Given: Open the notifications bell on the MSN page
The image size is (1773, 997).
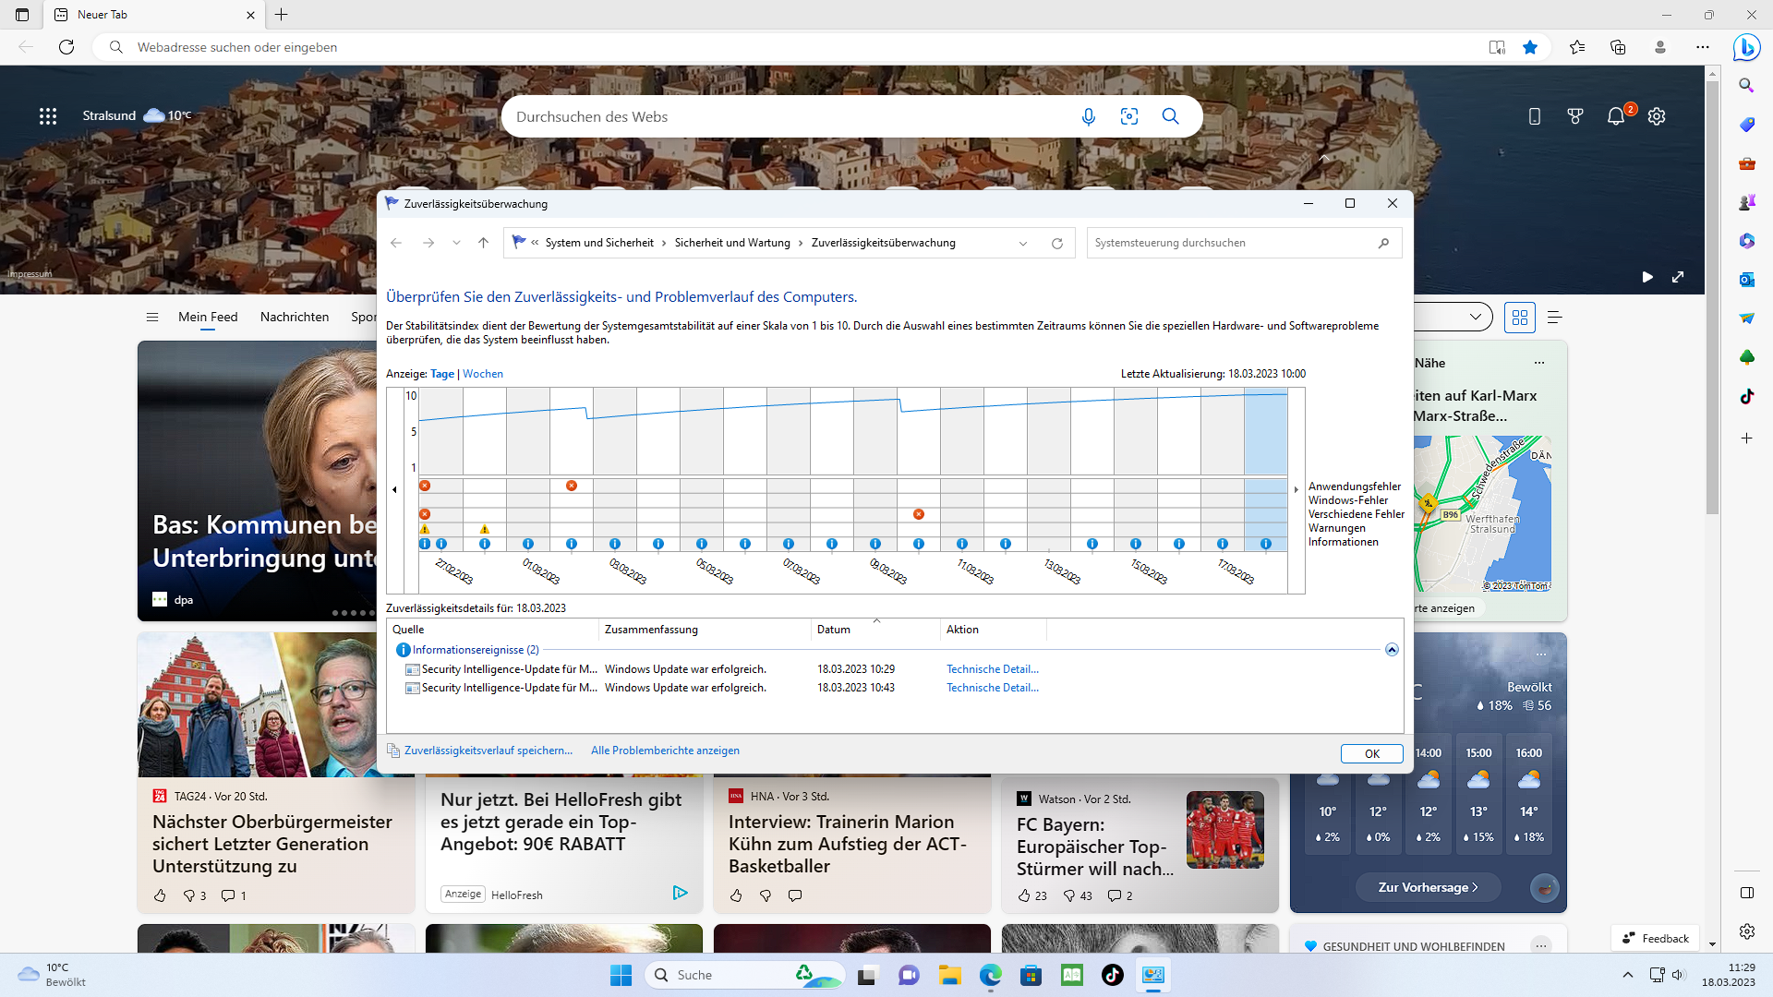Looking at the screenshot, I should coord(1615,116).
